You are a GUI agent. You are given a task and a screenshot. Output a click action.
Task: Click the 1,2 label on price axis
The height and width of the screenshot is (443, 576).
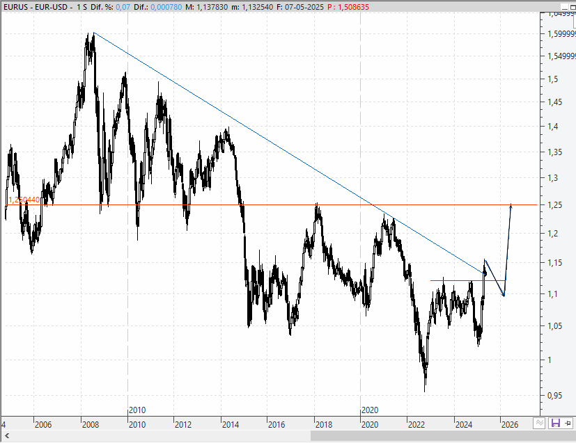[552, 234]
